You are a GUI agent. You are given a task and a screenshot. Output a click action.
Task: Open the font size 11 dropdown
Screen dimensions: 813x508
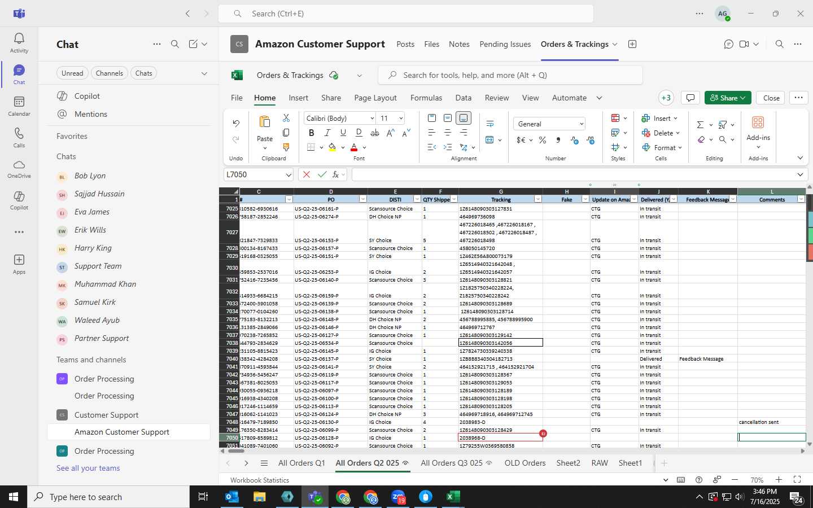pyautogui.click(x=401, y=118)
